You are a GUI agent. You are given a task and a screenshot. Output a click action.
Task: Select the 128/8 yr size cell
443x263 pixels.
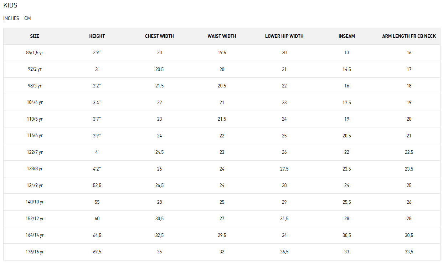click(35, 169)
